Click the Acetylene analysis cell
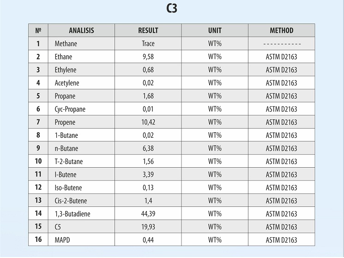 (67, 83)
